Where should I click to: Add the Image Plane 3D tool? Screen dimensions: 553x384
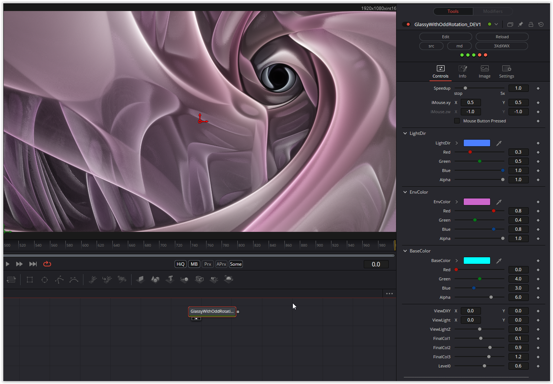140,280
